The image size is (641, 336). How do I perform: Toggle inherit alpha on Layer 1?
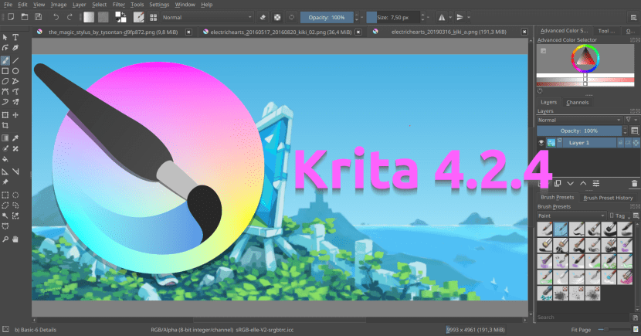pyautogui.click(x=628, y=143)
